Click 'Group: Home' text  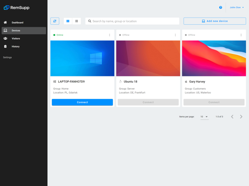pos(61,89)
